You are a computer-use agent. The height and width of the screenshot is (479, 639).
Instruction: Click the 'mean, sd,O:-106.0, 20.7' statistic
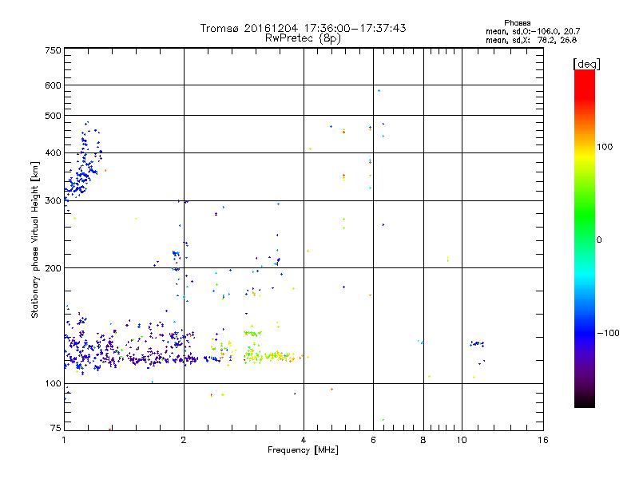pos(533,31)
